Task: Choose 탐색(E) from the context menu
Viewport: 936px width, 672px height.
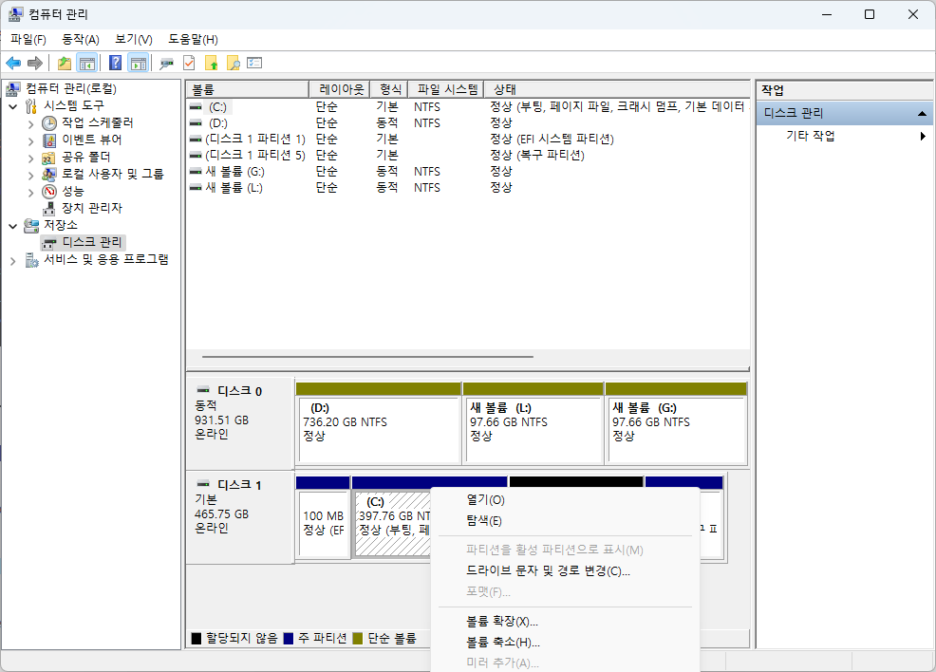Action: (x=565, y=521)
